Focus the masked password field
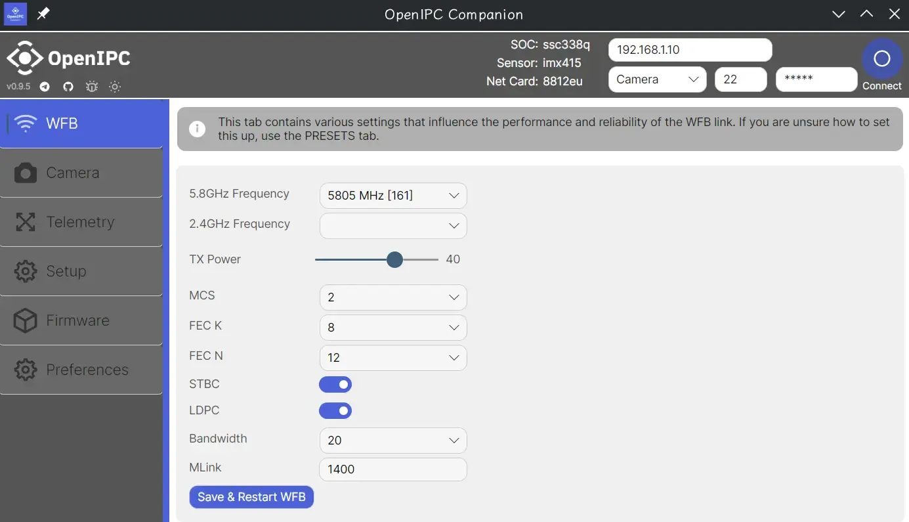This screenshot has height=522, width=909. pyautogui.click(x=816, y=79)
